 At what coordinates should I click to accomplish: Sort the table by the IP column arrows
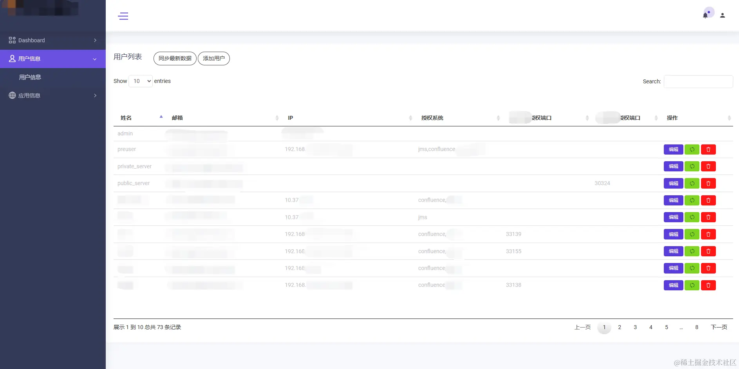pyautogui.click(x=410, y=118)
